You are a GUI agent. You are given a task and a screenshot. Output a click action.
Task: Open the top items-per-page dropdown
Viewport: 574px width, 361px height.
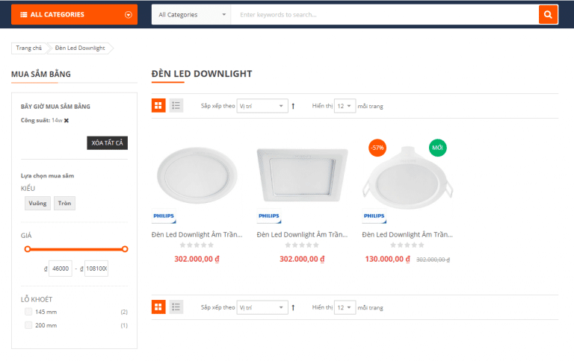(x=345, y=106)
